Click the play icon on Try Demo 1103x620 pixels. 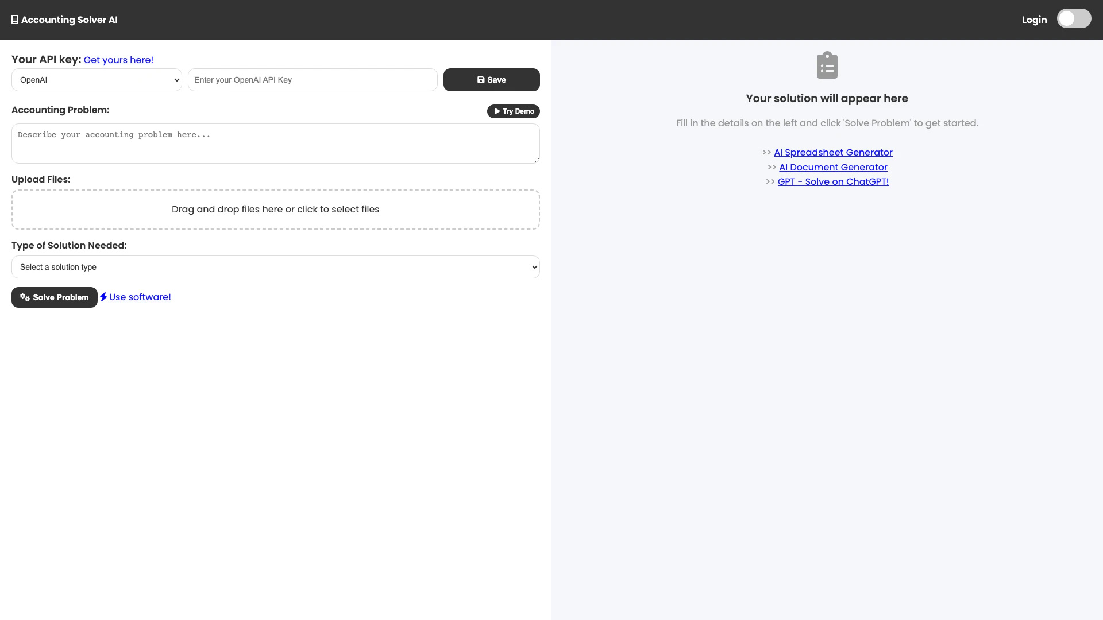(497, 111)
